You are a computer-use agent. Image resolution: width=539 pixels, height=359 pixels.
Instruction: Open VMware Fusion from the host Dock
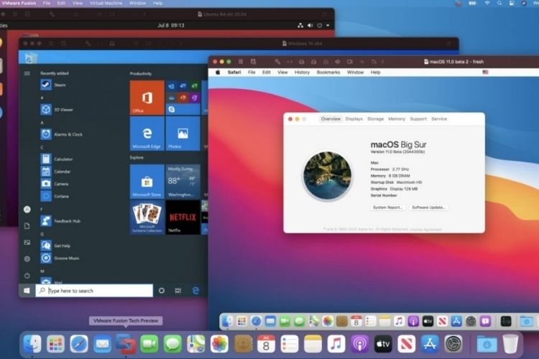pos(126,343)
